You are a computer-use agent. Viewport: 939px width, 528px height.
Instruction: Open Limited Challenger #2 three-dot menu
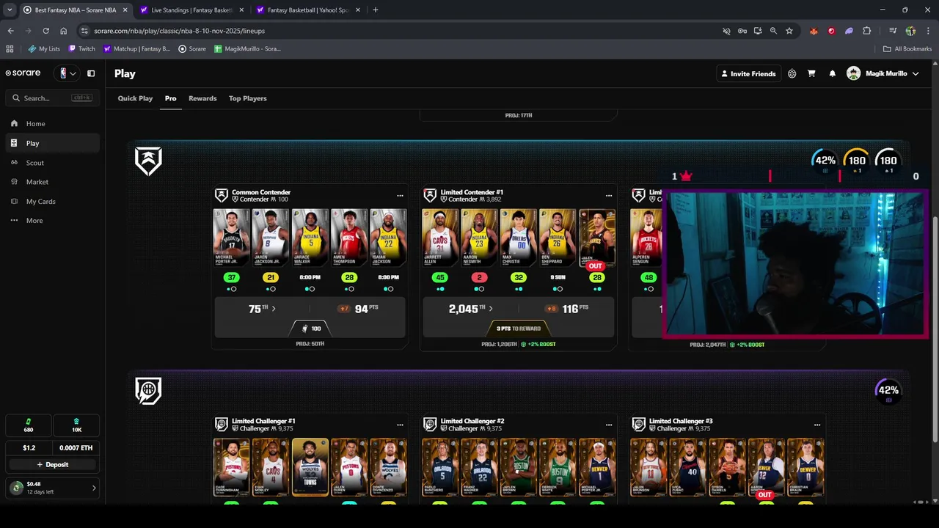coord(608,425)
